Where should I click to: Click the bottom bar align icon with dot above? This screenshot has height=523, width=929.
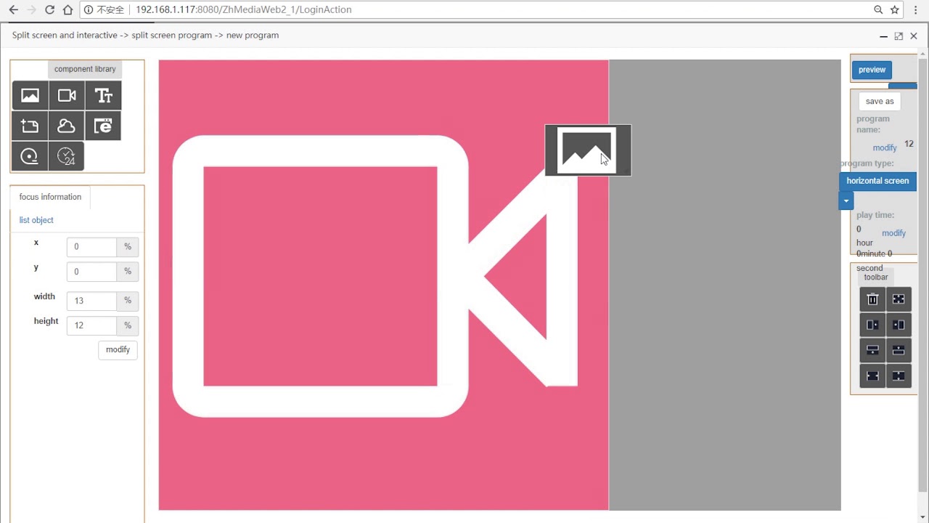tap(899, 350)
